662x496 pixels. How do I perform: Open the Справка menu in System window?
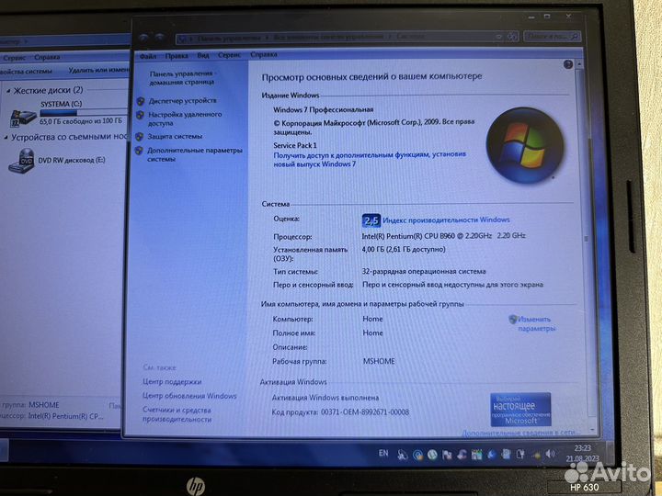pyautogui.click(x=264, y=54)
